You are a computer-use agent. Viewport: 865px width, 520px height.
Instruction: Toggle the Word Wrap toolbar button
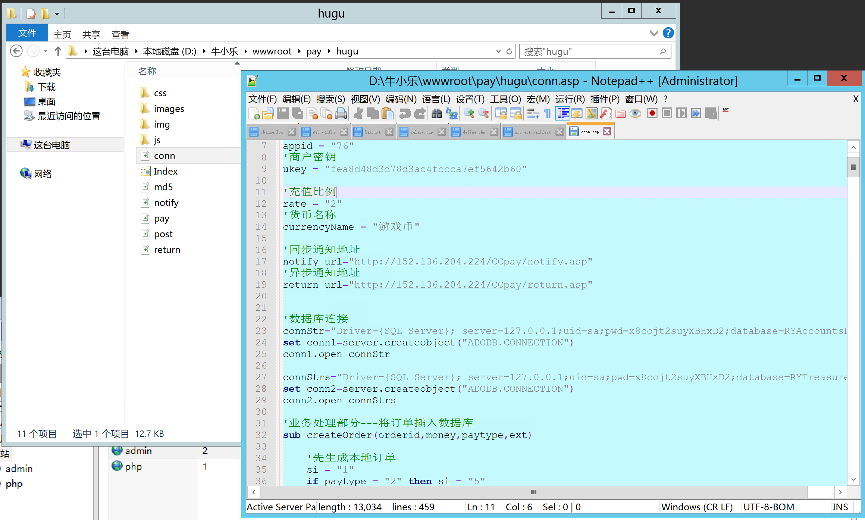pos(533,113)
